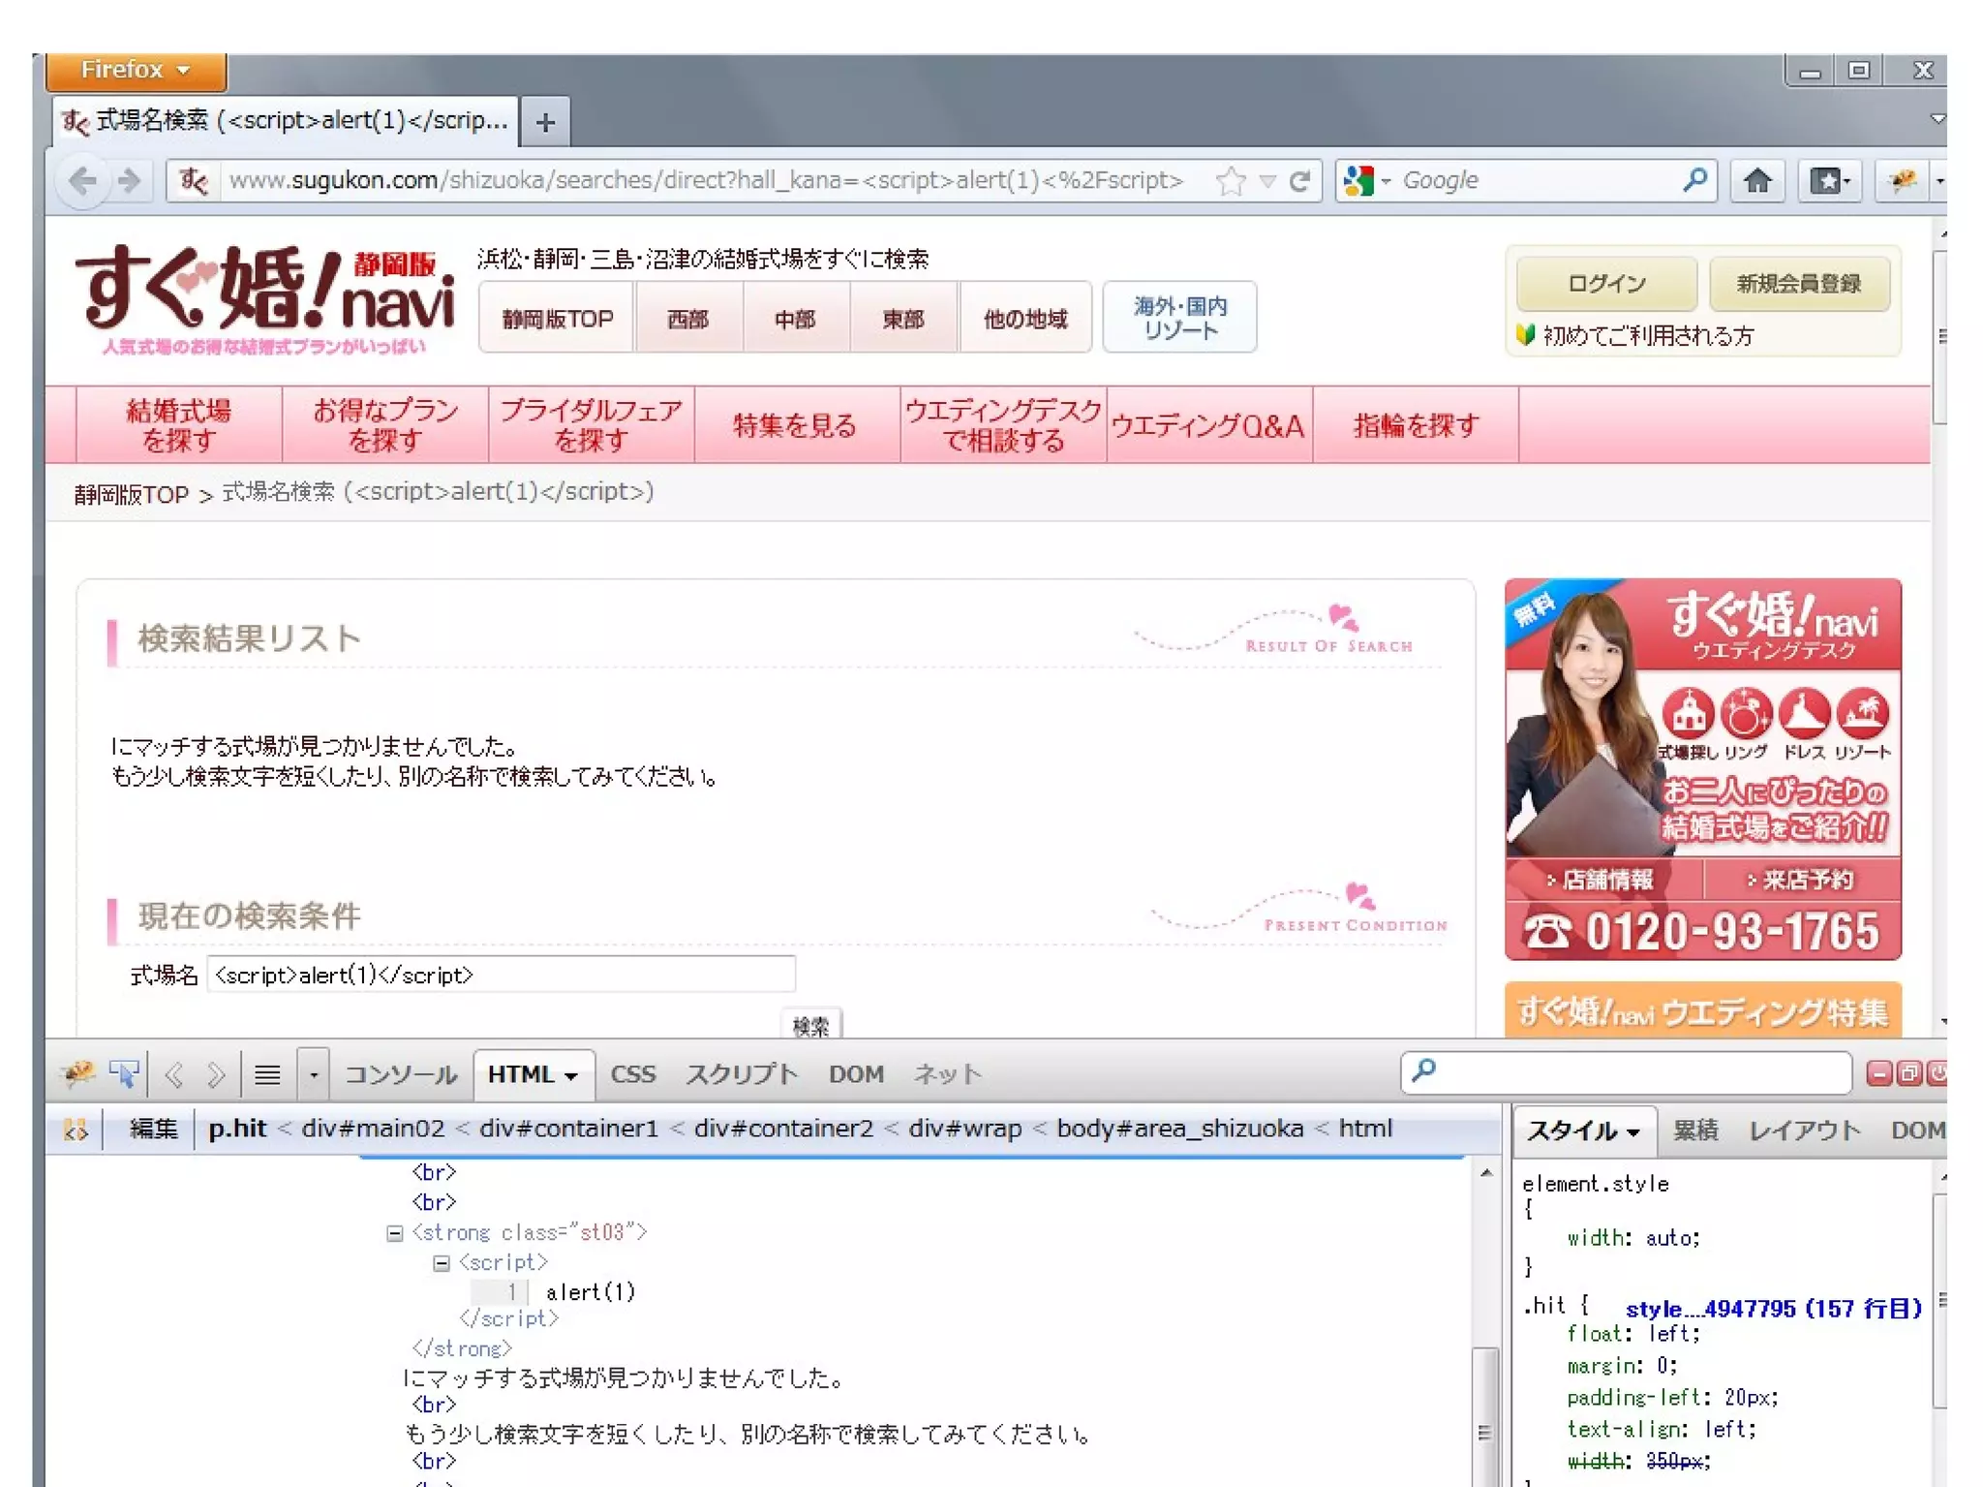The height and width of the screenshot is (1487, 1983).
Task: Click the Firebug bug icon in the panel toolbar
Action: 77,1073
